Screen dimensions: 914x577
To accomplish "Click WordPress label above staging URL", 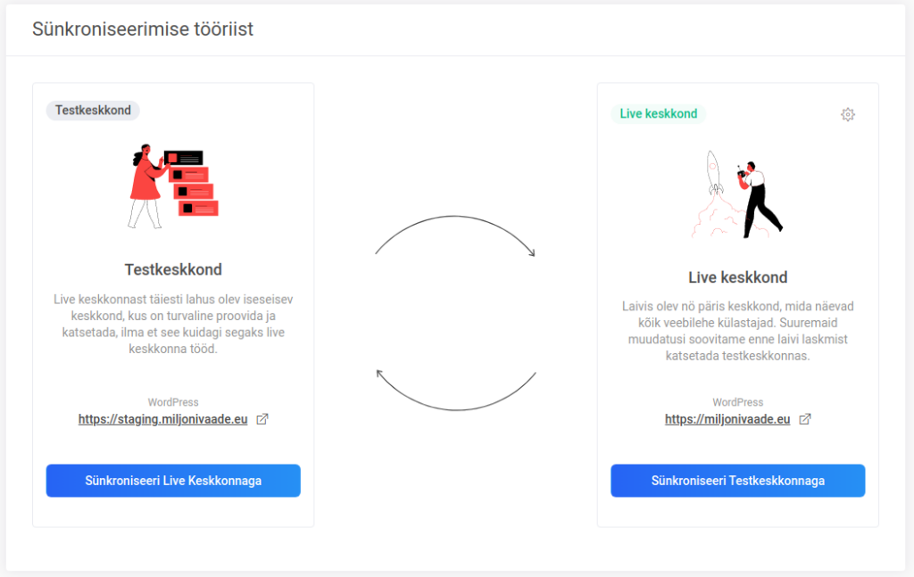I will (173, 402).
